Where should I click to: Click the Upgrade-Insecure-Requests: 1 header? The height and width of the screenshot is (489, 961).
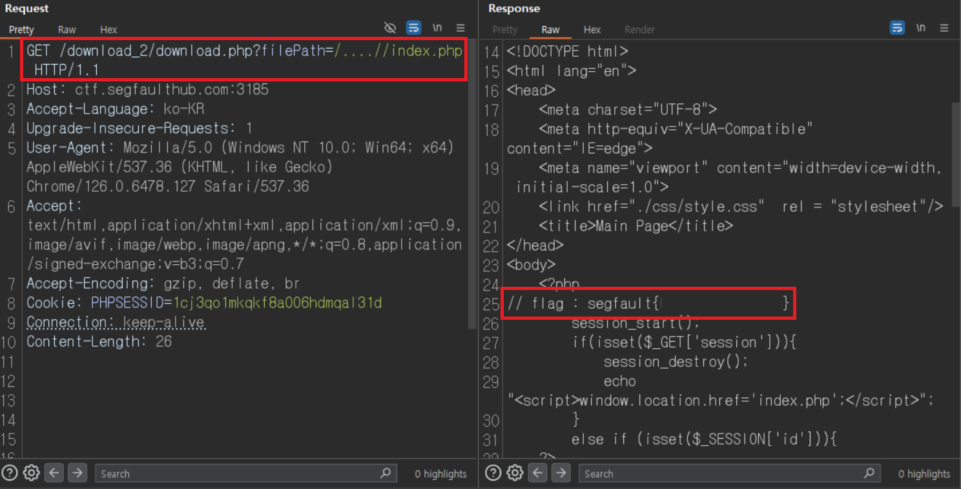[139, 129]
